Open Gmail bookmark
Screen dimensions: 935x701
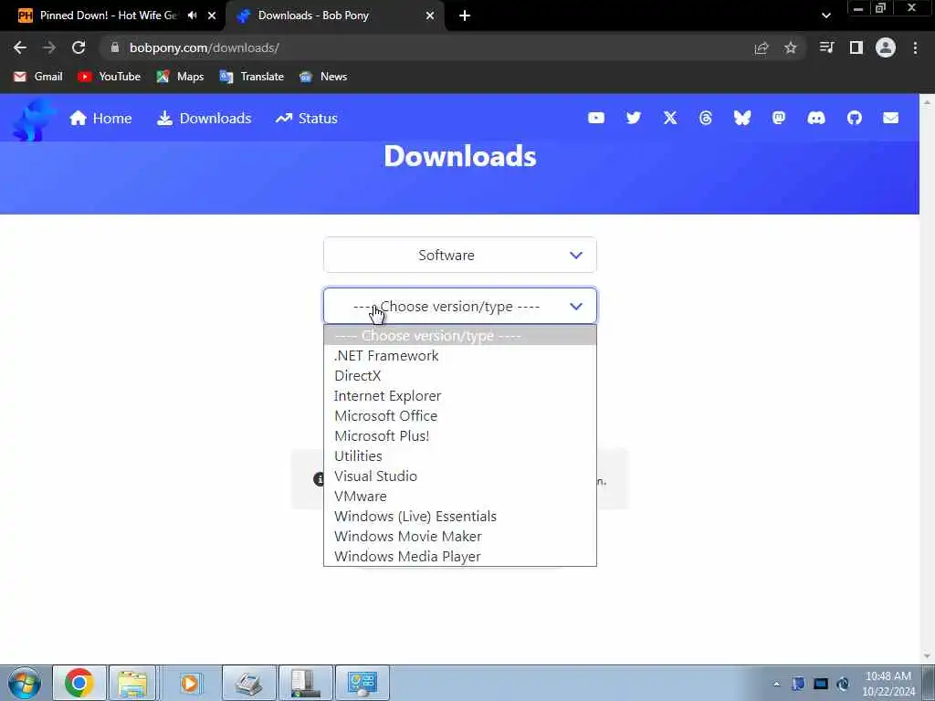[38, 77]
